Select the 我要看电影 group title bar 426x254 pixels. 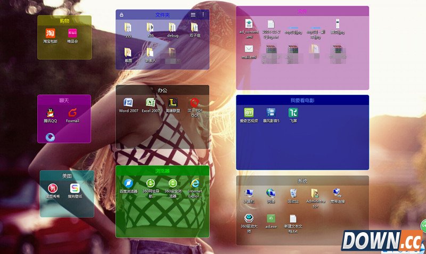click(x=302, y=100)
